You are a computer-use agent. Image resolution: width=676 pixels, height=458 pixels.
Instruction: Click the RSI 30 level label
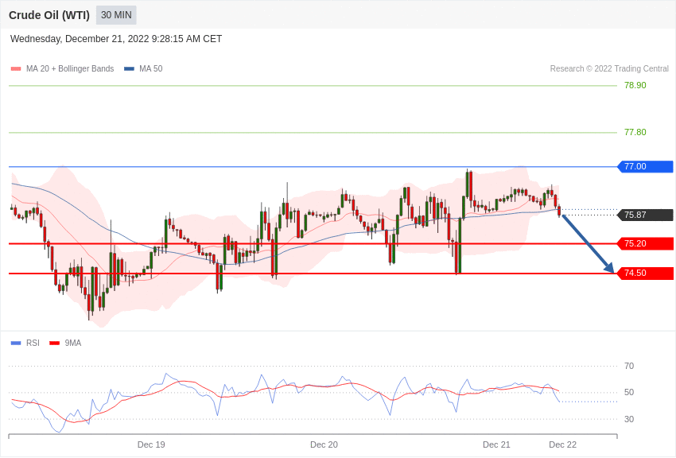(x=629, y=419)
